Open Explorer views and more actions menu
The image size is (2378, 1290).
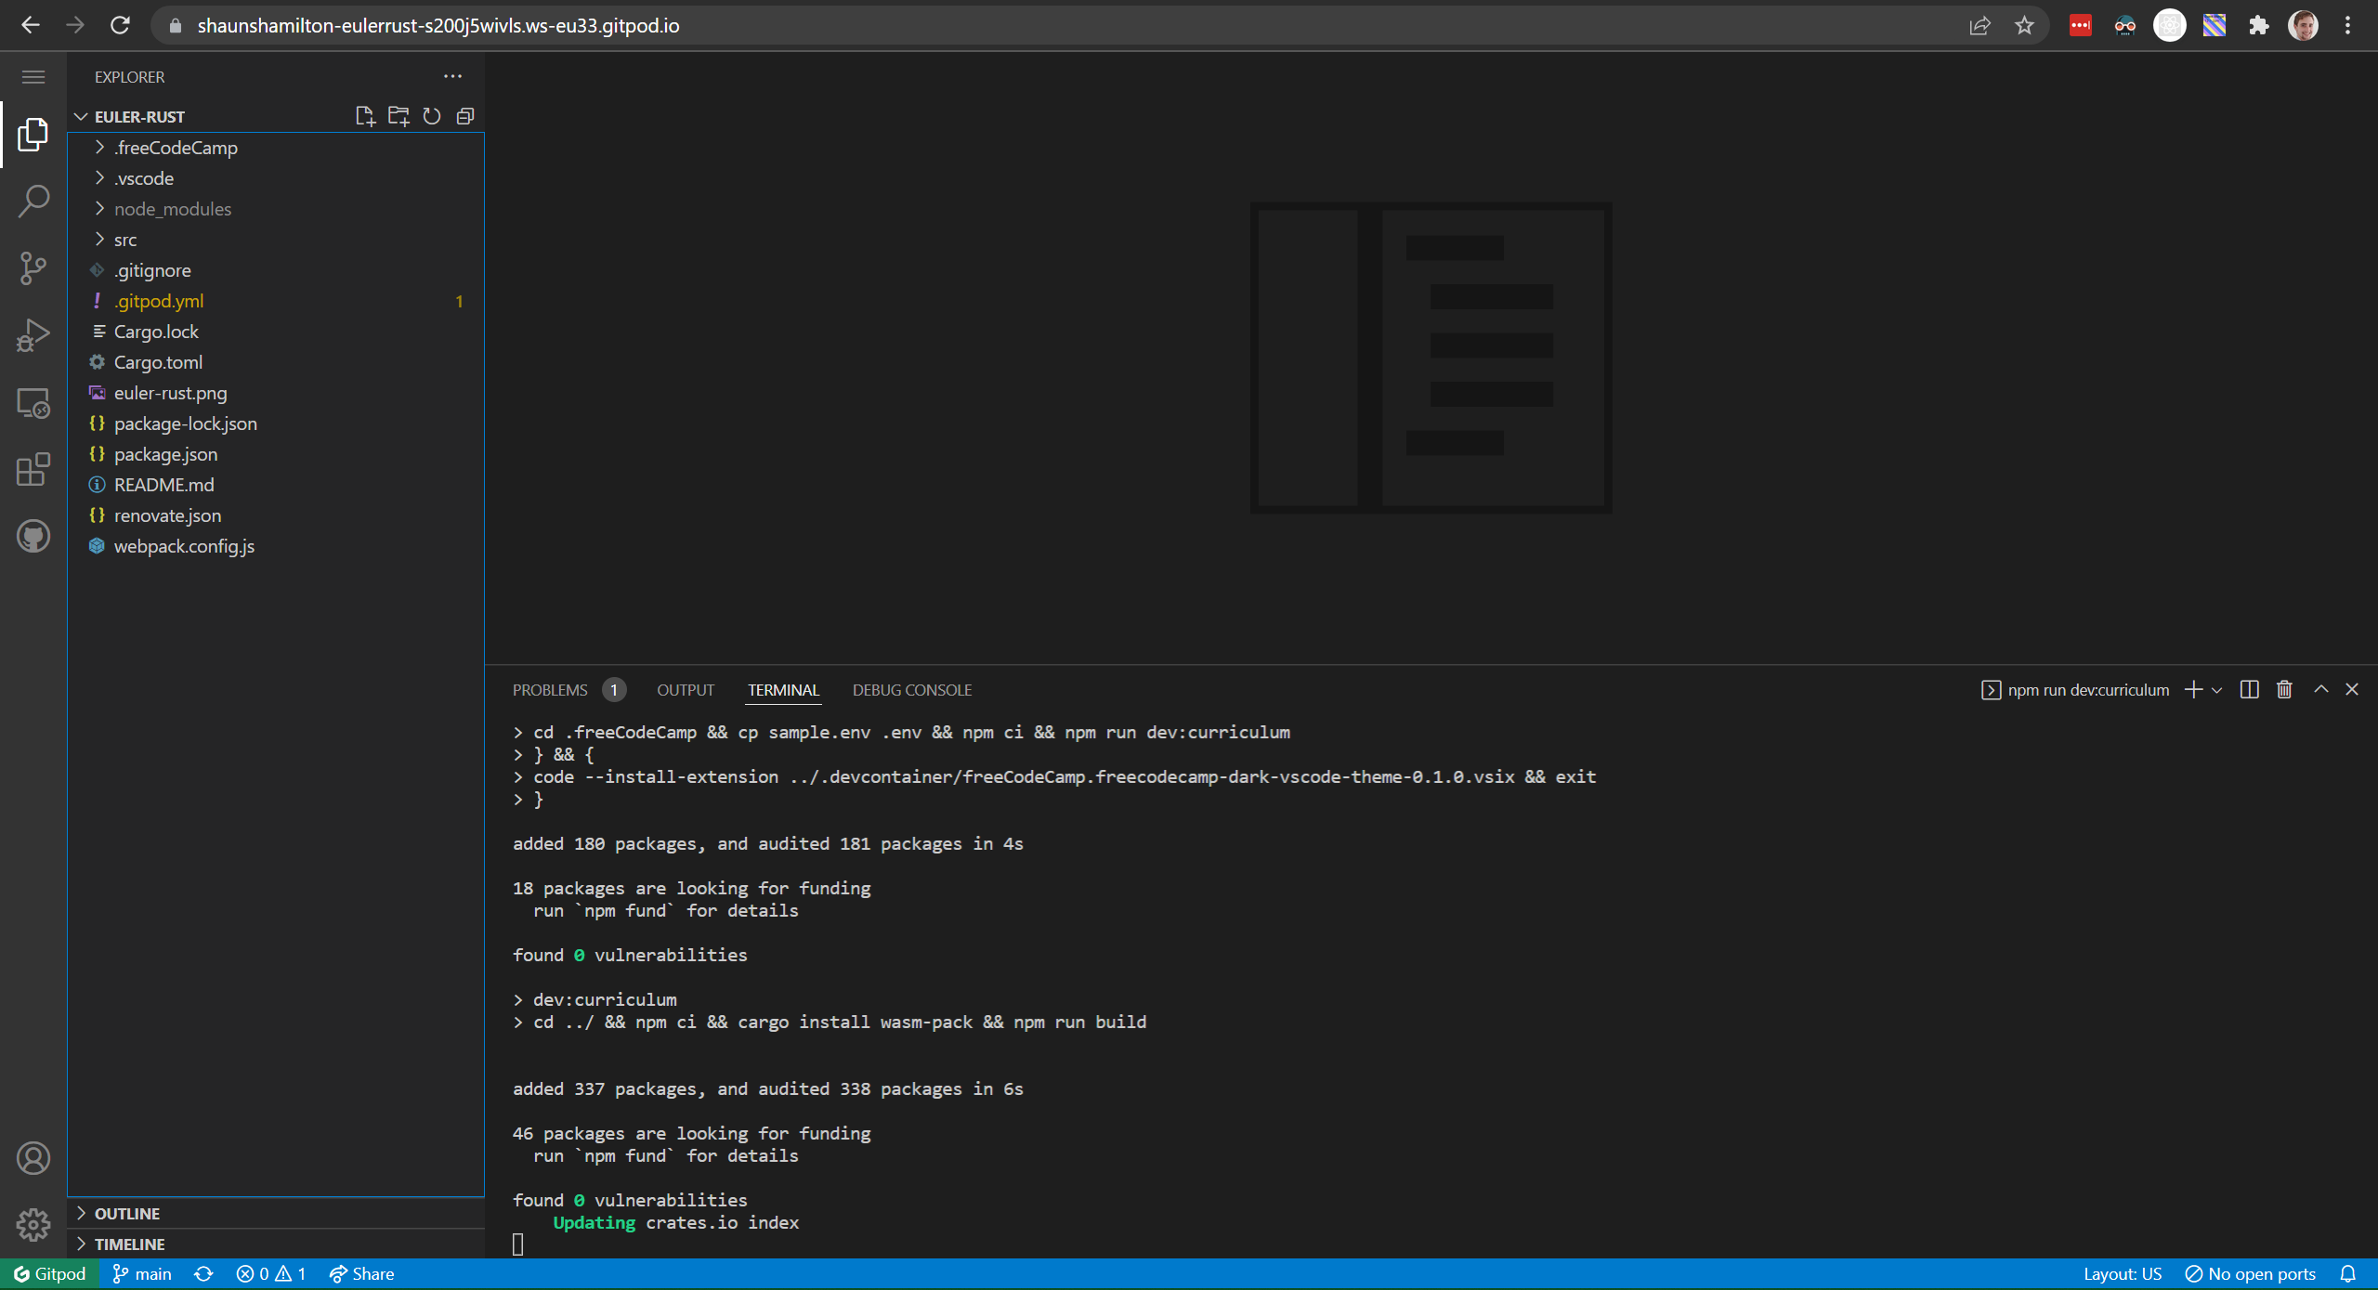click(452, 77)
